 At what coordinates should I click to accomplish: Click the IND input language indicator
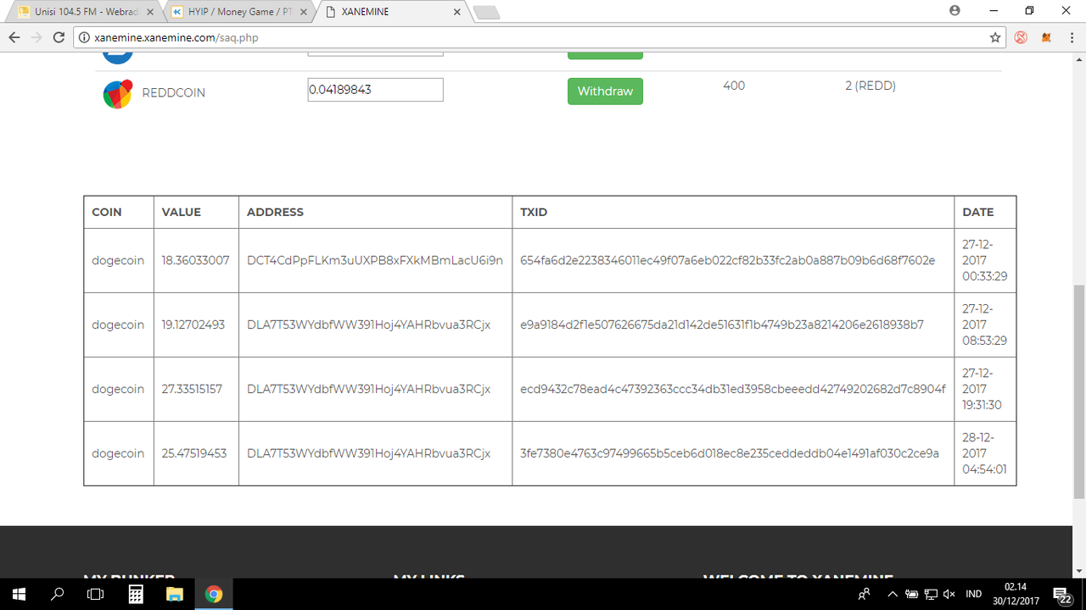point(974,594)
